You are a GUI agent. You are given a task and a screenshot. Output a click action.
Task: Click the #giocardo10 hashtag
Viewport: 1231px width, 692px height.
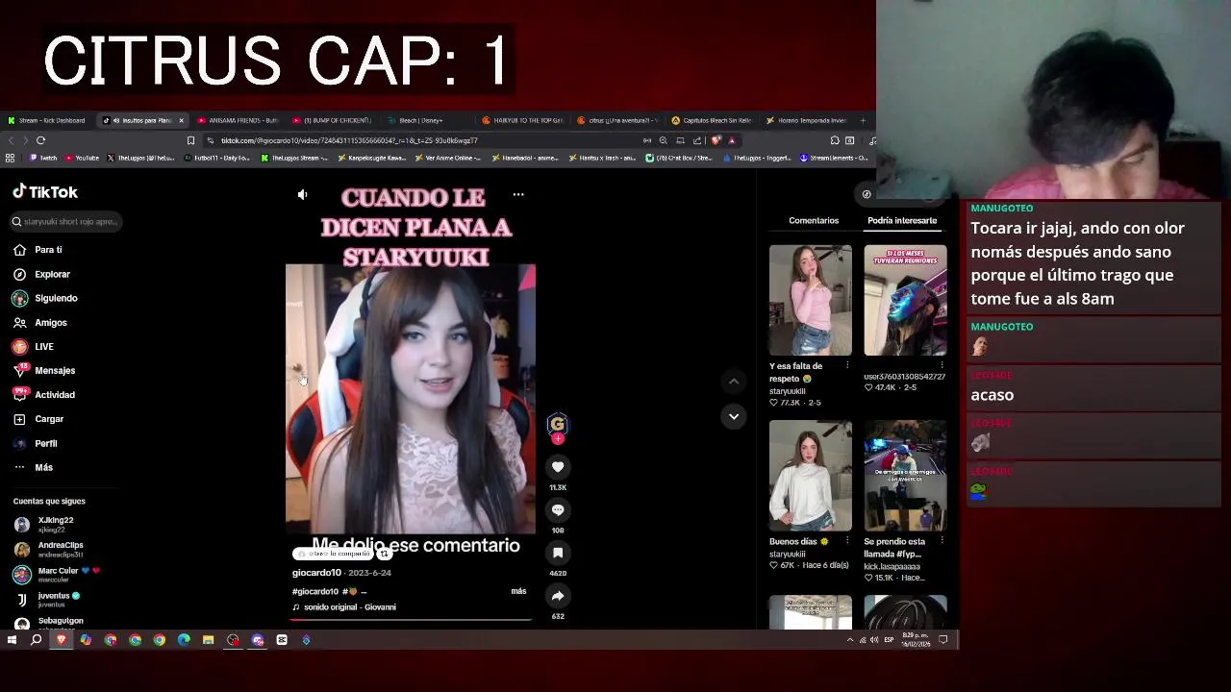pyautogui.click(x=315, y=592)
